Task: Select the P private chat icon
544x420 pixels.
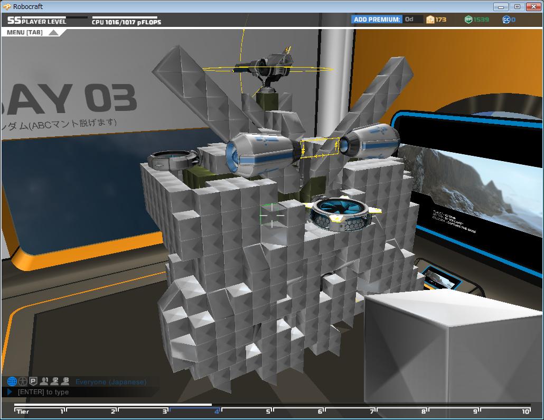Action: (33, 381)
